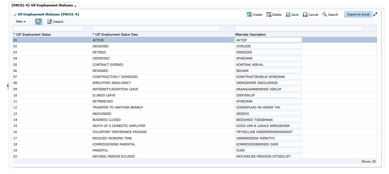Edit the VERMINDERDE WERKTYD field
389x174 pixels.
pyautogui.click(x=268, y=138)
